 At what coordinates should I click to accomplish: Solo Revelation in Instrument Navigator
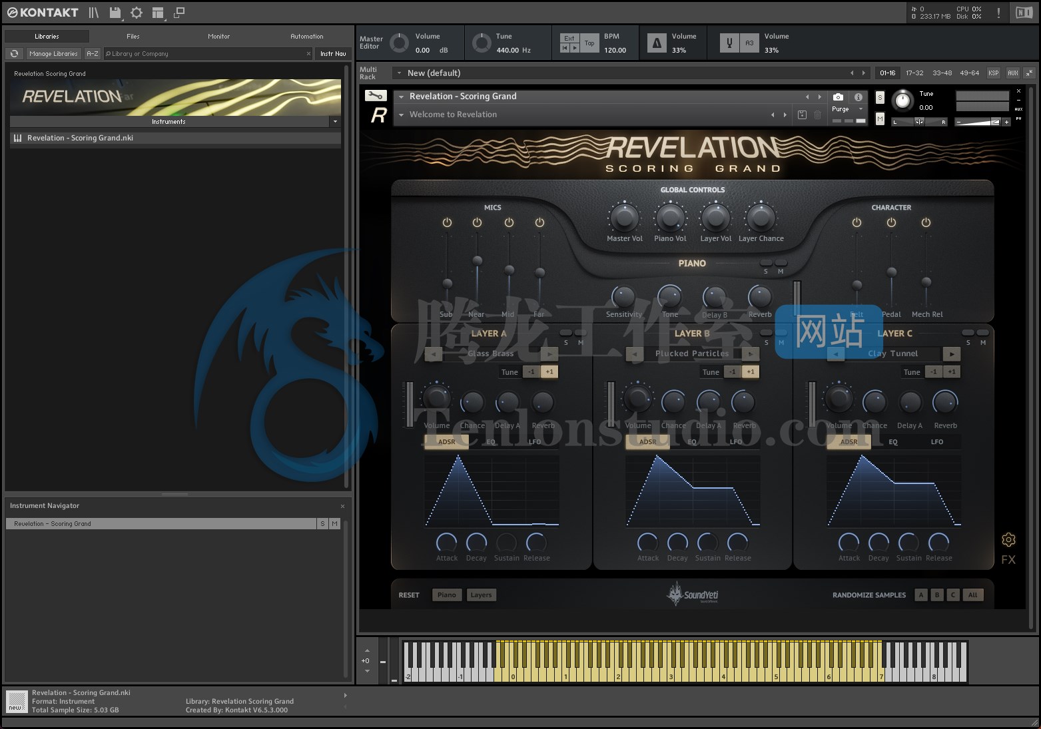tap(322, 524)
